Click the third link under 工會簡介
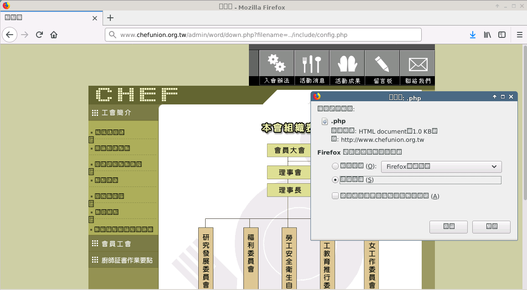527x290 pixels. tap(118, 164)
